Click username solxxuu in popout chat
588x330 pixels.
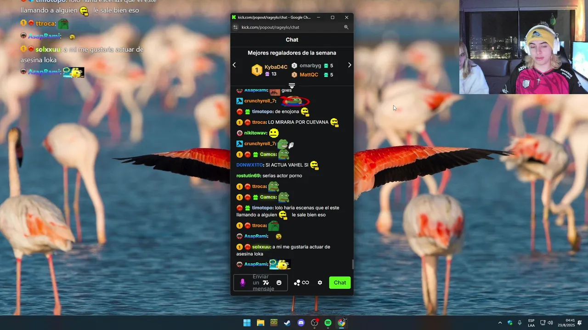[261, 247]
